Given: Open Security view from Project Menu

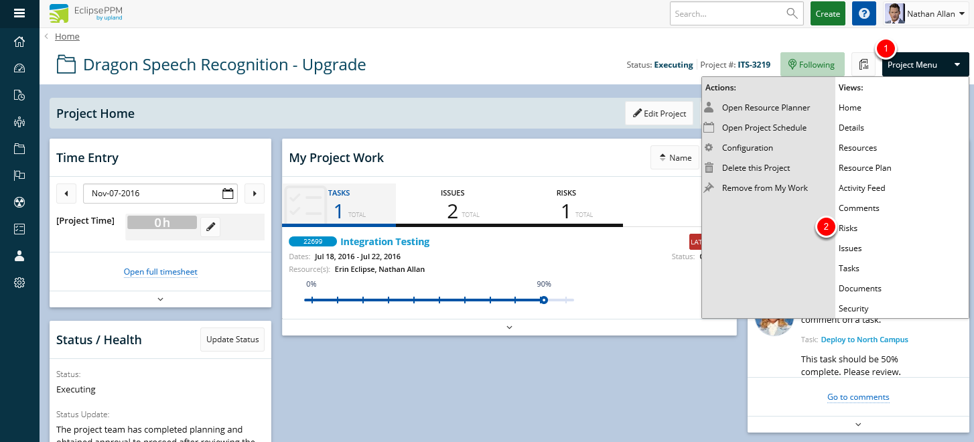Looking at the screenshot, I should (x=853, y=309).
